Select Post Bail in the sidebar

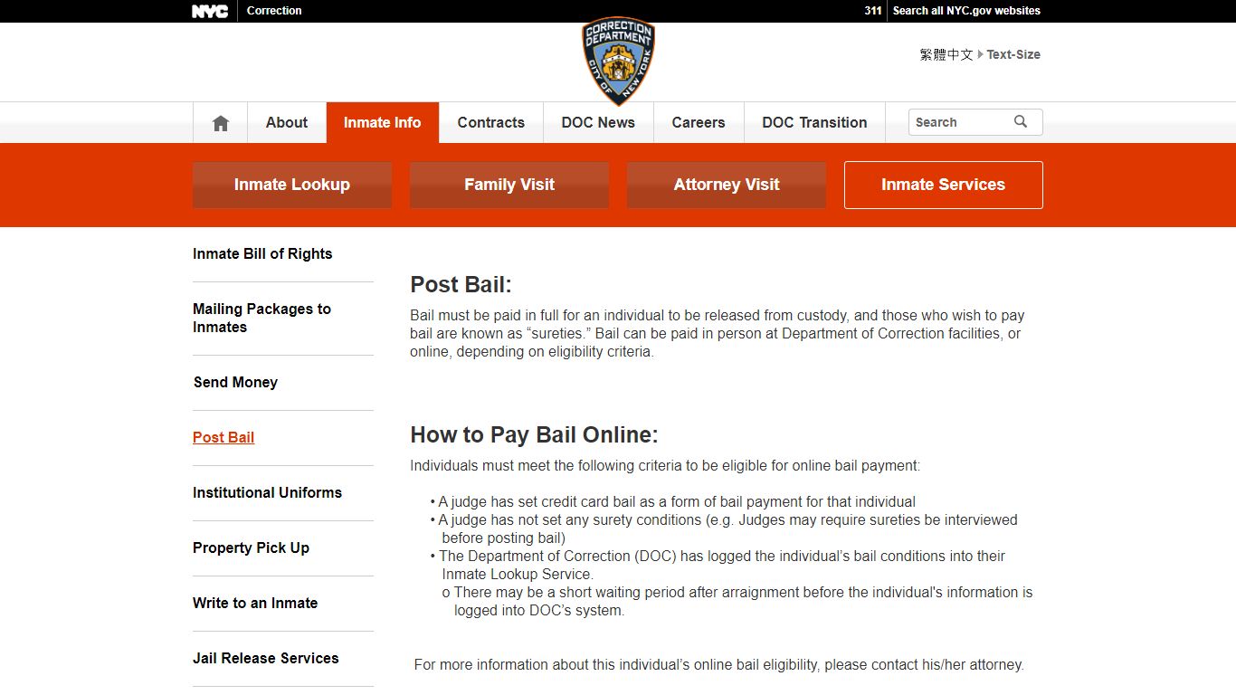(x=223, y=438)
